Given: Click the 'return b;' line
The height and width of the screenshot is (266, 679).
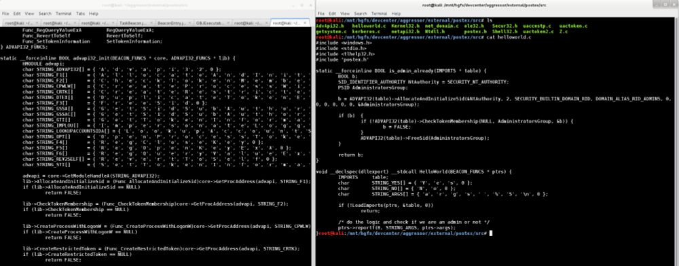Looking at the screenshot, I should point(351,155).
